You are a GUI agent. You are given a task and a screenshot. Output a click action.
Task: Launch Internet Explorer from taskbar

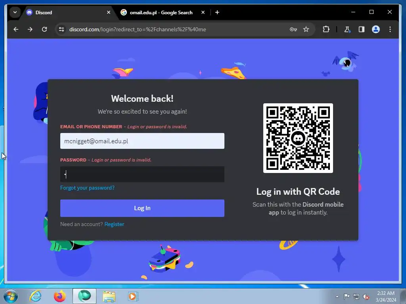click(x=35, y=296)
